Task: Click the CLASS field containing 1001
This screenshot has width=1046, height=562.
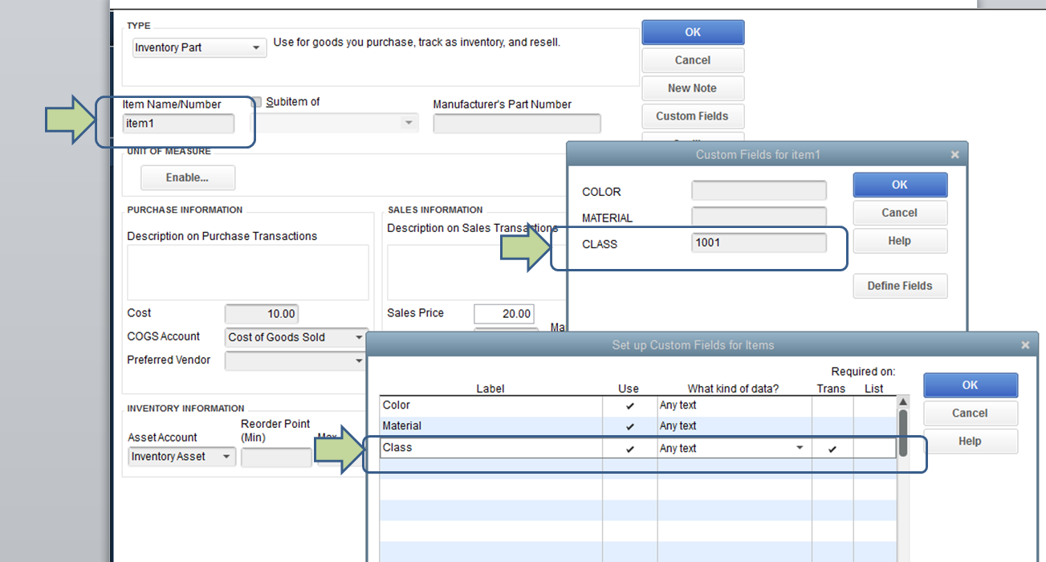Action: (x=759, y=242)
